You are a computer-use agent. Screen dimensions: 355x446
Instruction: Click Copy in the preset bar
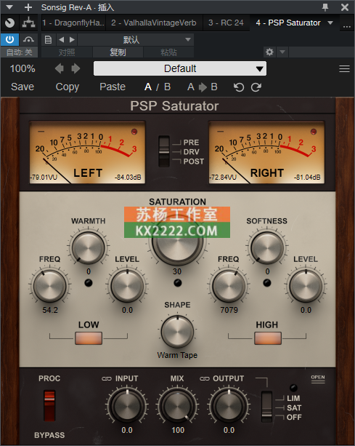[x=68, y=87]
